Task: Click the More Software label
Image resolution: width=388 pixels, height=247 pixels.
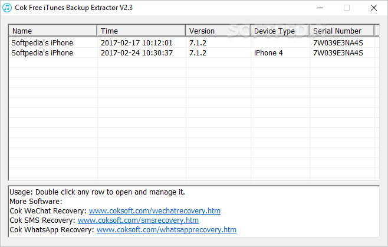Action: (x=36, y=202)
